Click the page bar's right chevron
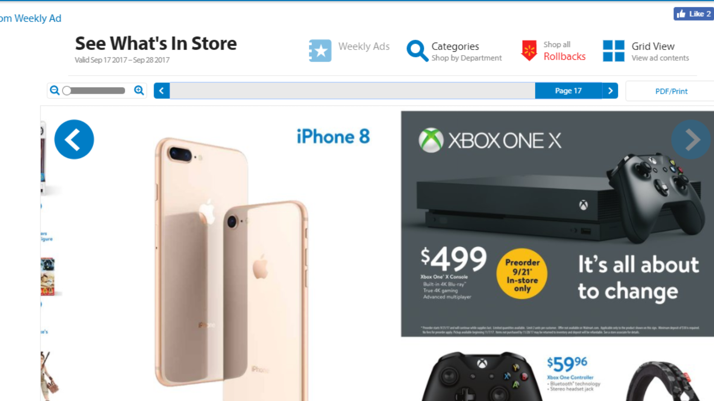This screenshot has width=714, height=401. 610,91
